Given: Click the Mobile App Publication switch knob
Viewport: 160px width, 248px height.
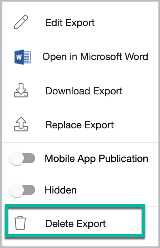Looking at the screenshot, I should pos(17,158).
